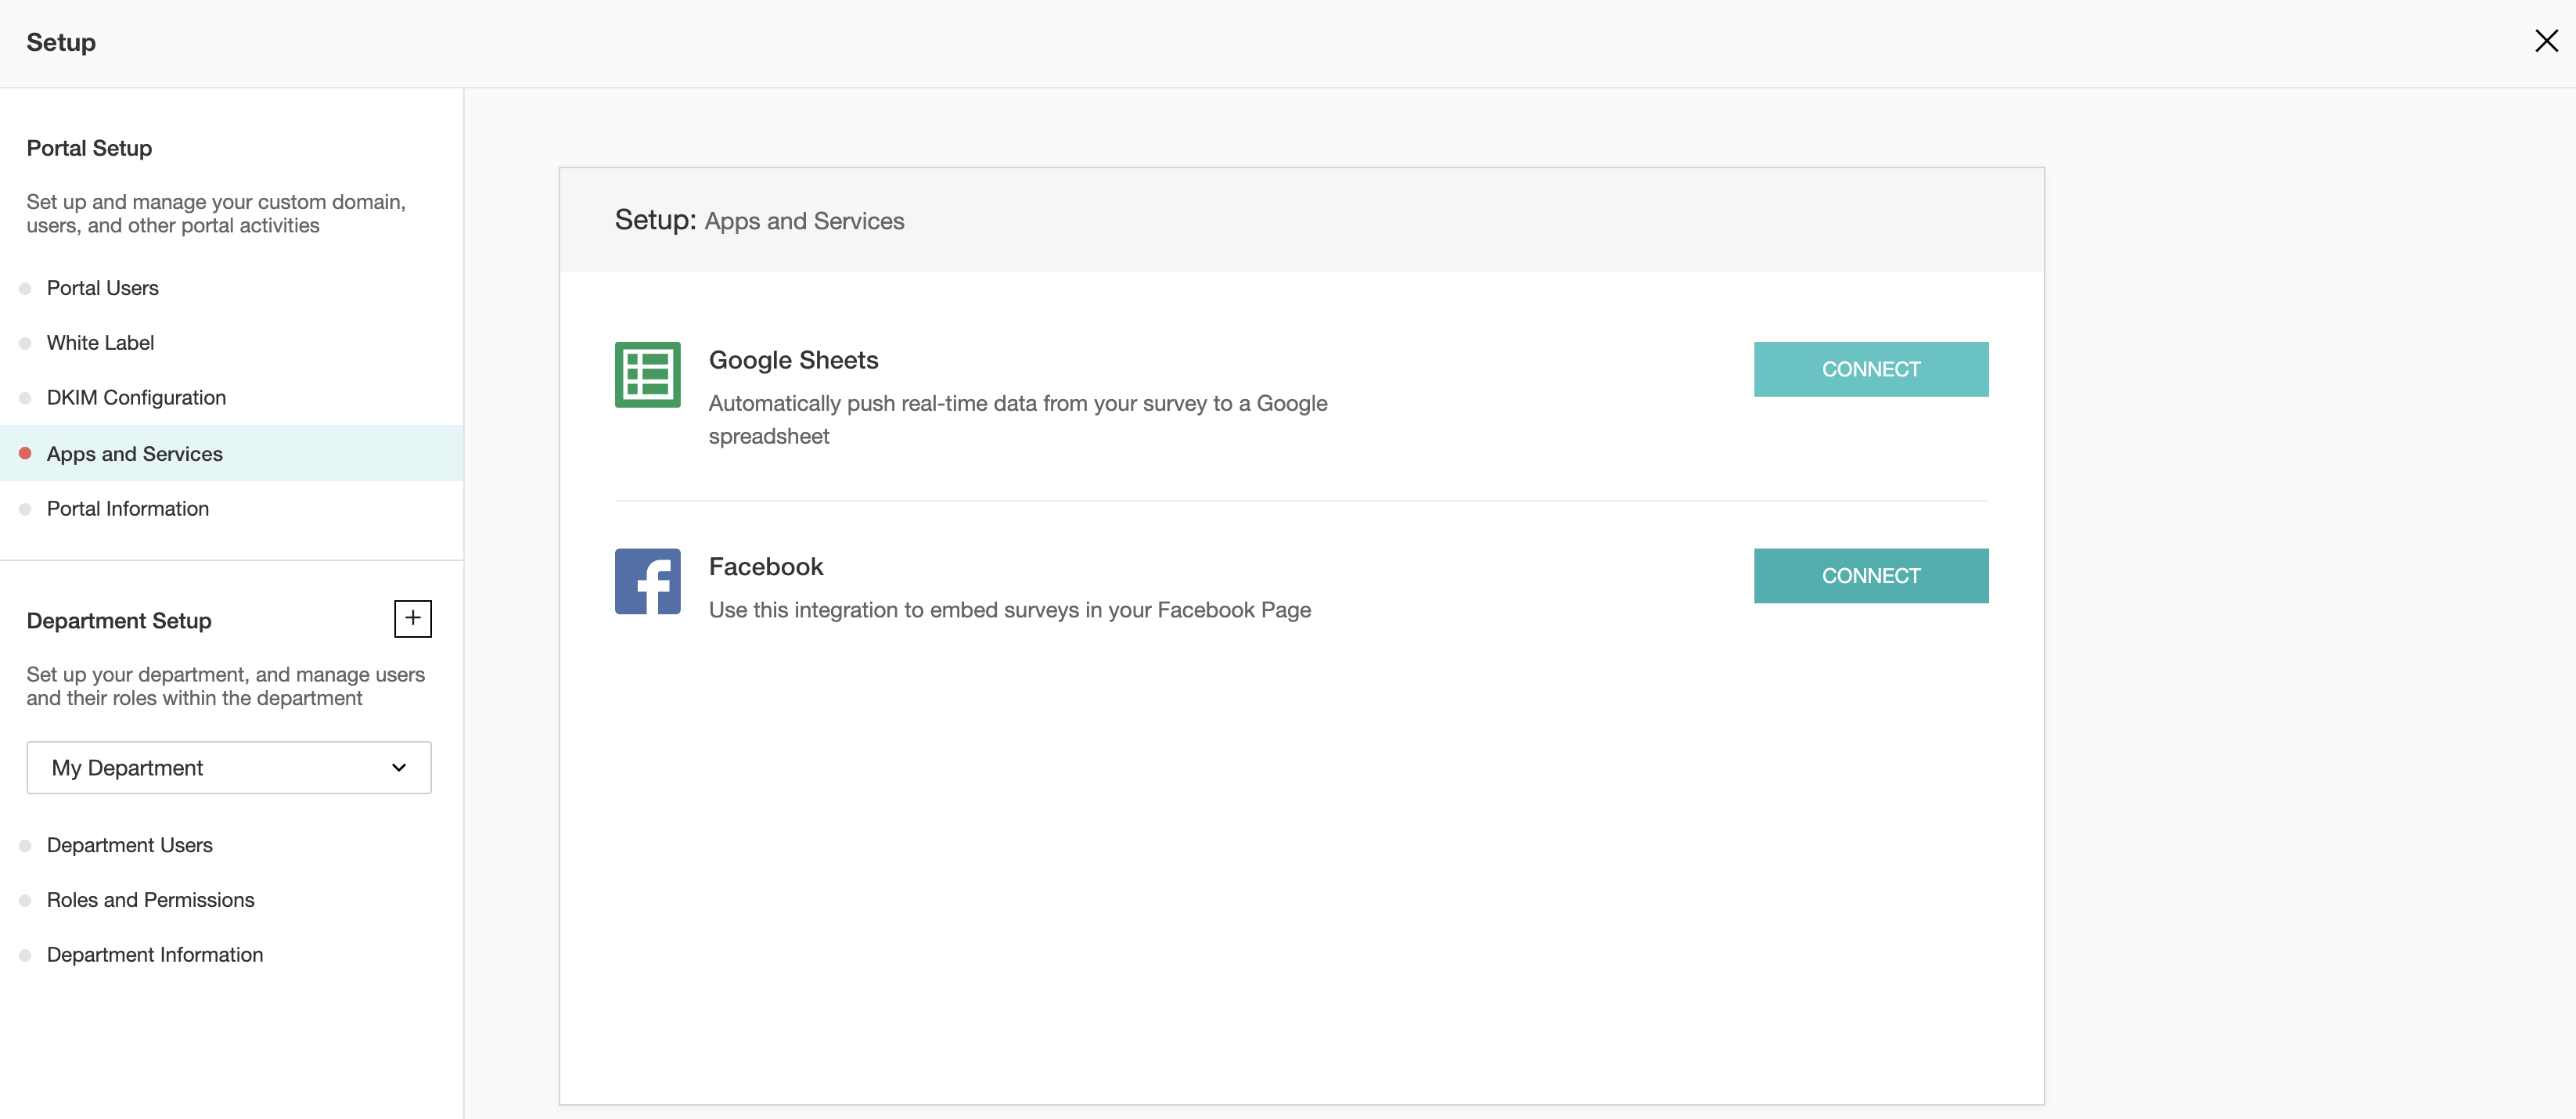2576x1119 pixels.
Task: Add a new department with plus icon
Action: pyautogui.click(x=412, y=619)
